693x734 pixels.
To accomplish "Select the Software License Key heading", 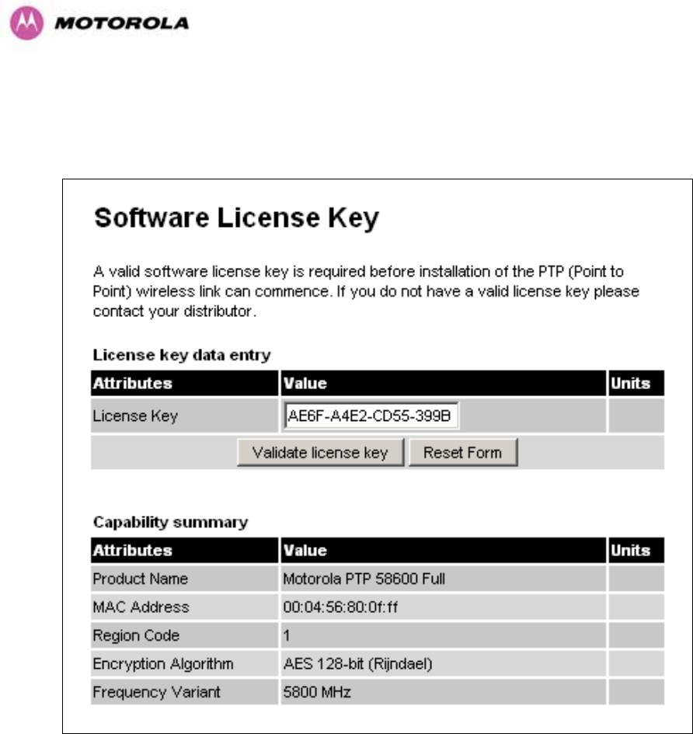I will 236,218.
